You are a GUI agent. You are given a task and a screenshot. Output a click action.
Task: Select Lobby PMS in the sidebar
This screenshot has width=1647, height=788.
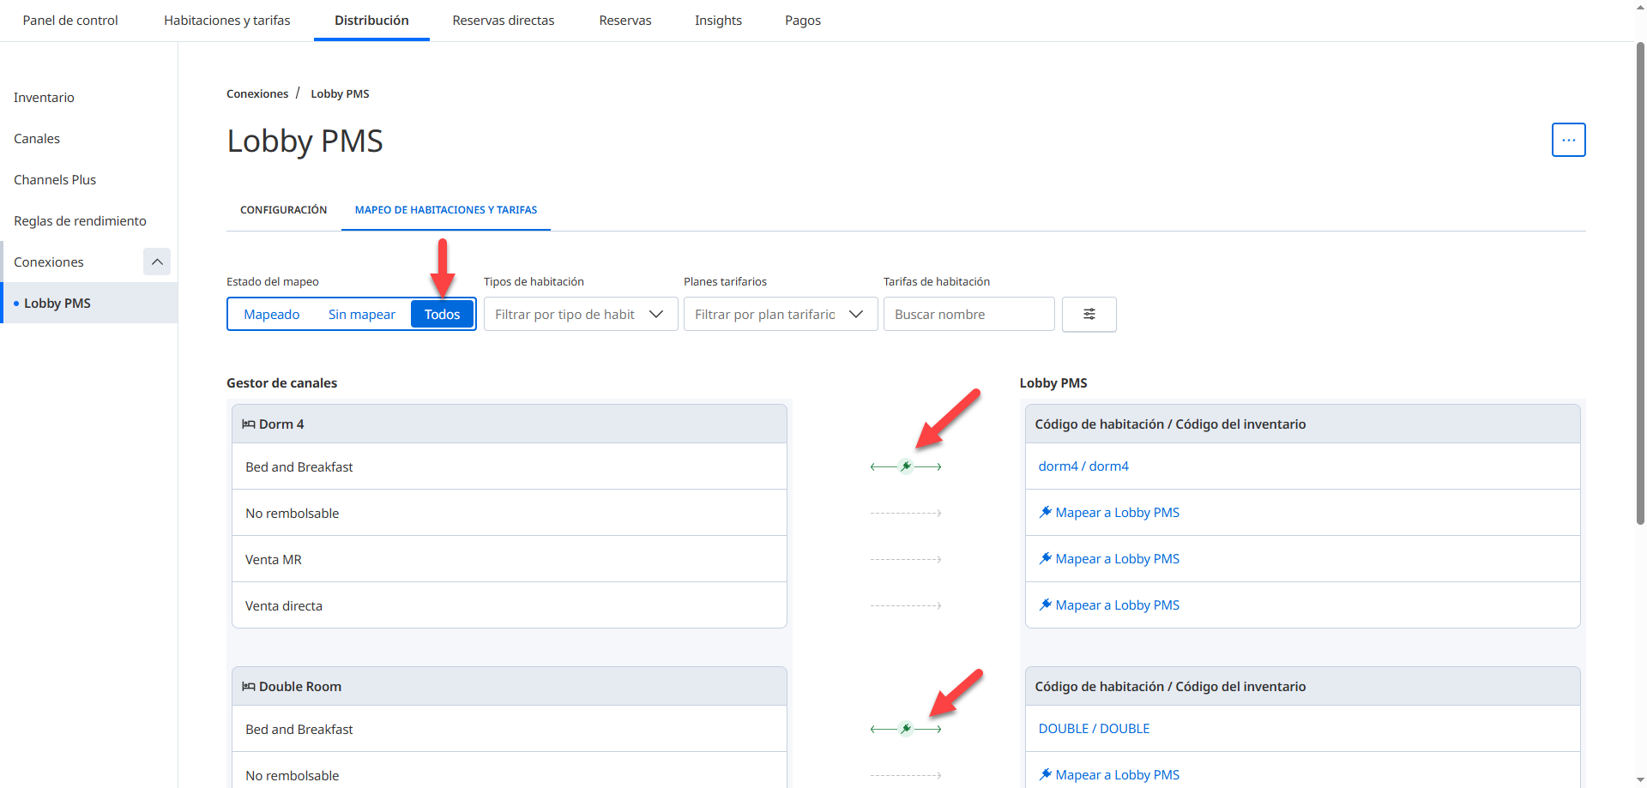point(89,303)
